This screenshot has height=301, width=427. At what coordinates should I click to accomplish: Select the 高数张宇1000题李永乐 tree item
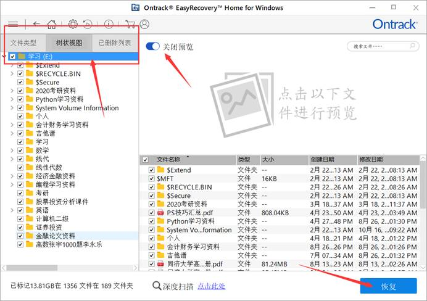tap(69, 244)
